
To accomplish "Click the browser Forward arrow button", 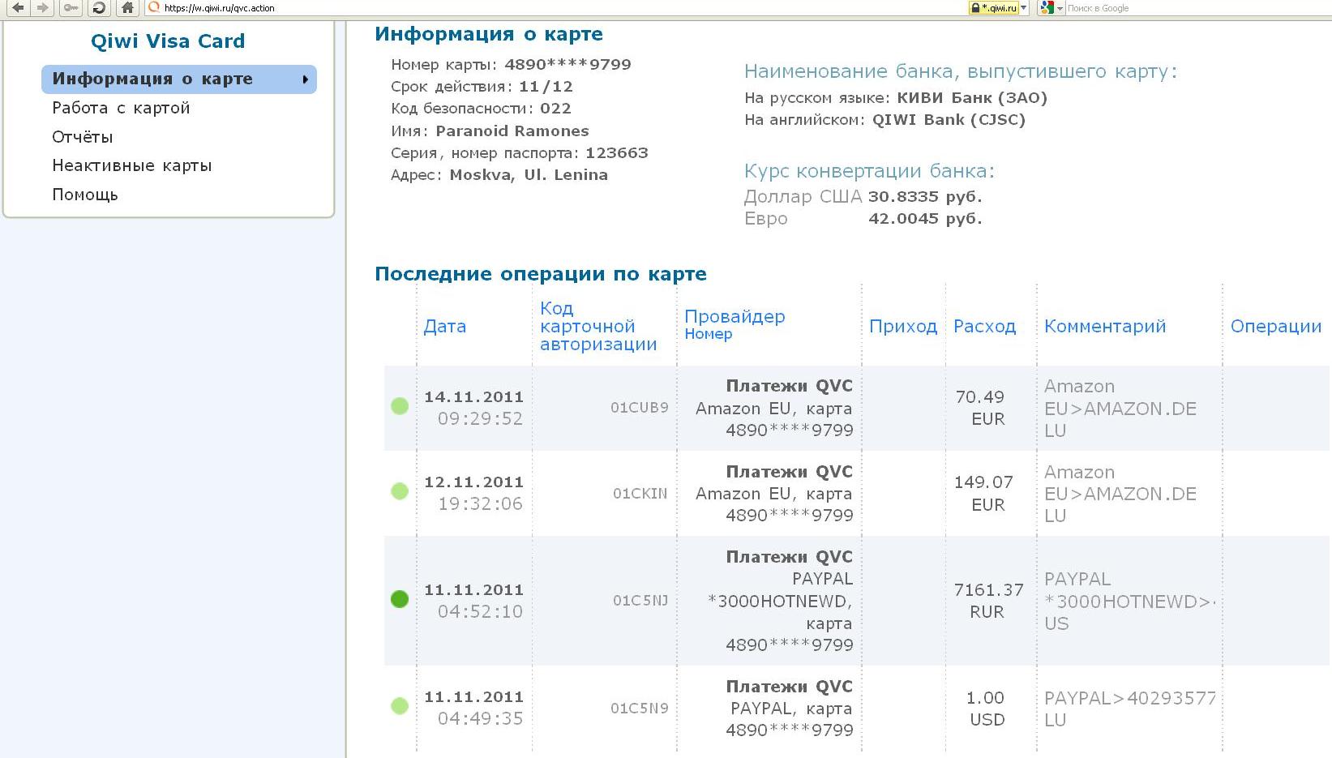I will (x=43, y=8).
